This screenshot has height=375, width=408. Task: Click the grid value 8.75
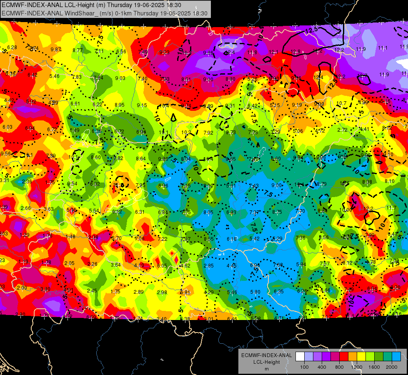pyautogui.click(x=277, y=212)
